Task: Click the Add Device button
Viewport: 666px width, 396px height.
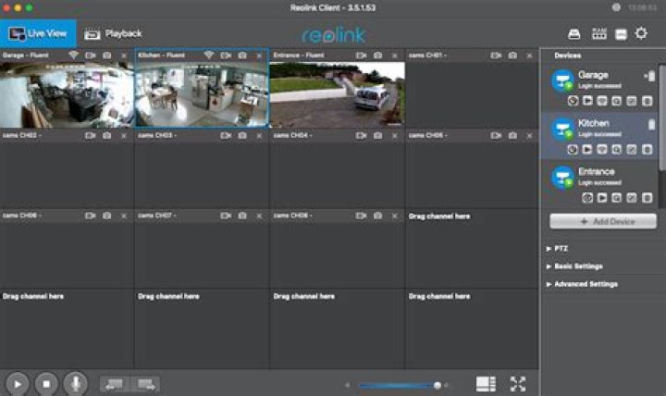Action: coord(603,221)
